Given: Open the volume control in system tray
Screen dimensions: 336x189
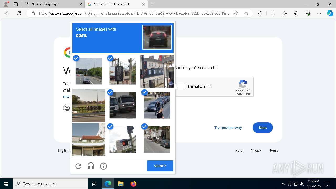Looking at the screenshot, I should click(302, 184).
